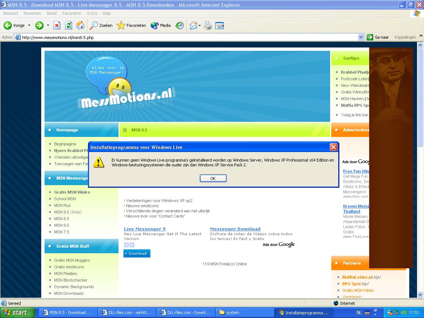Open the Beginpagina link

(65, 144)
